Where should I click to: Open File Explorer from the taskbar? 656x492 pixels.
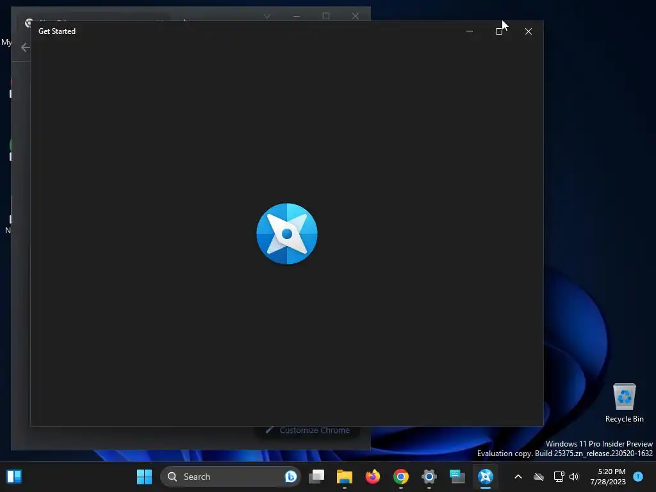pyautogui.click(x=345, y=477)
